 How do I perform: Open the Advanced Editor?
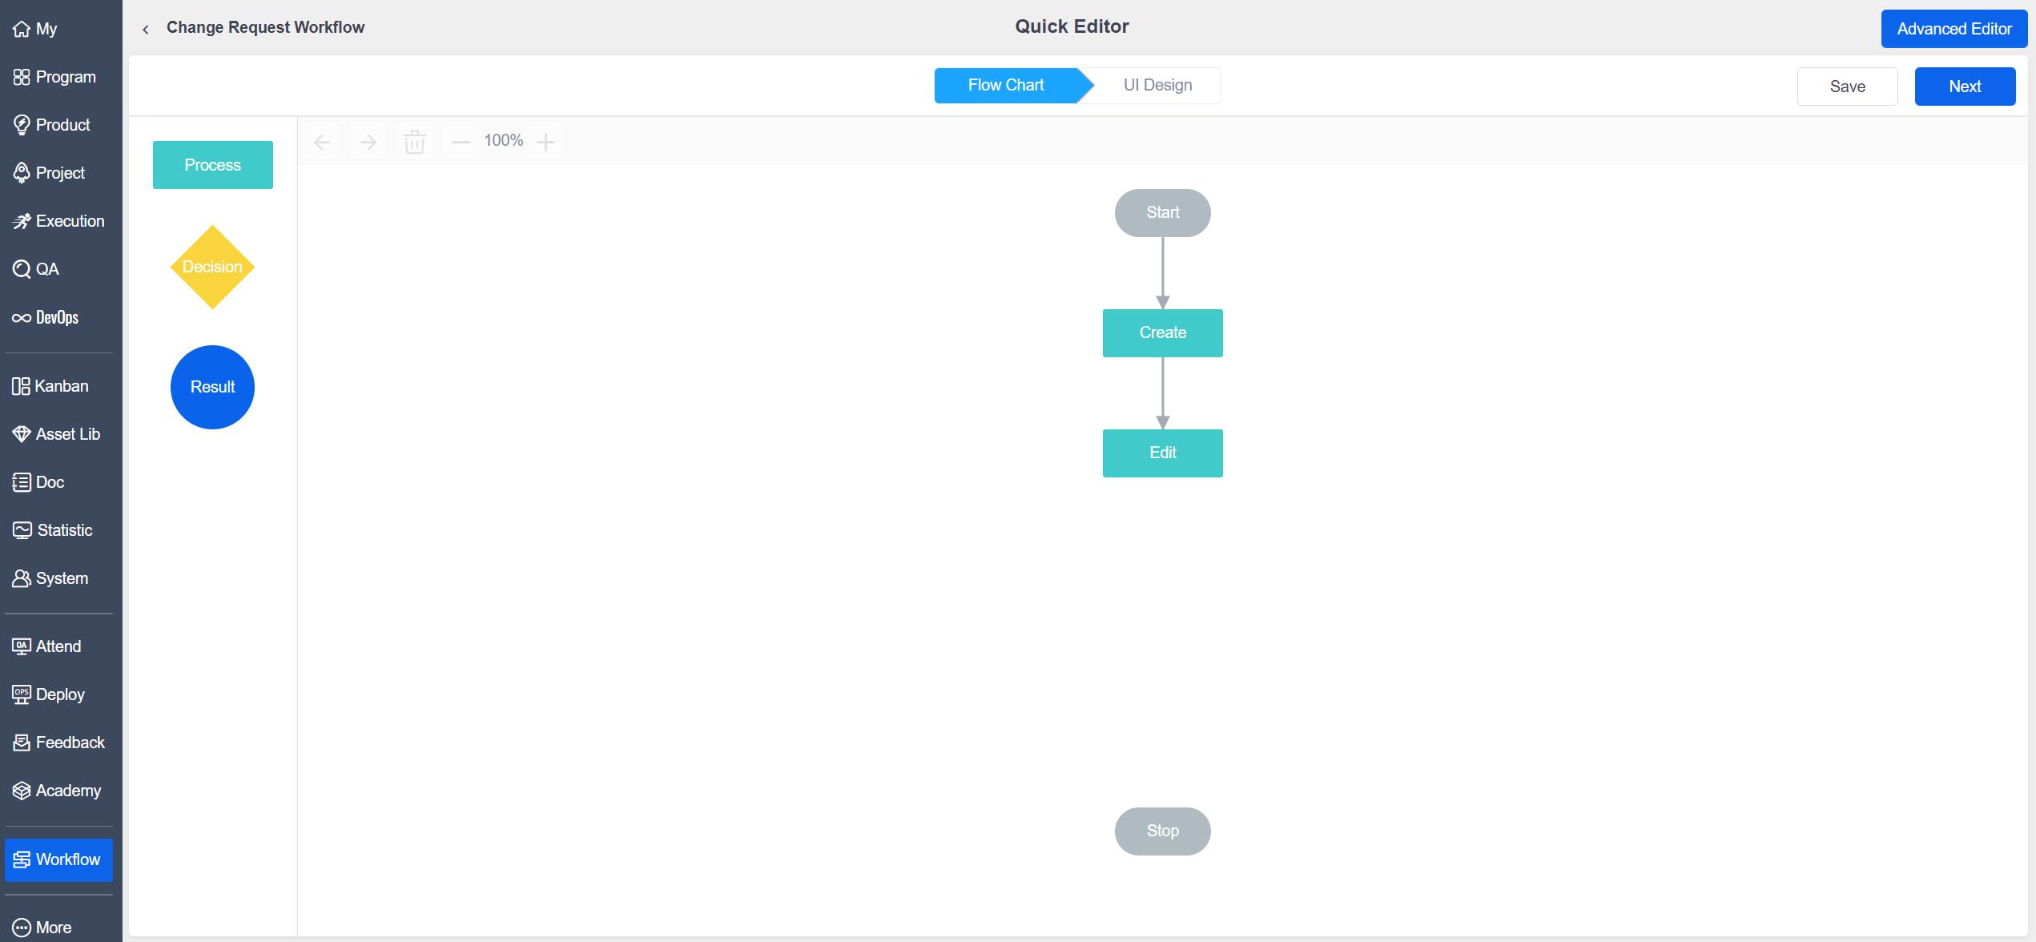click(x=1954, y=29)
